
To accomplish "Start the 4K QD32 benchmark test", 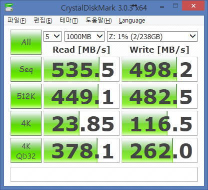I will (x=26, y=150).
